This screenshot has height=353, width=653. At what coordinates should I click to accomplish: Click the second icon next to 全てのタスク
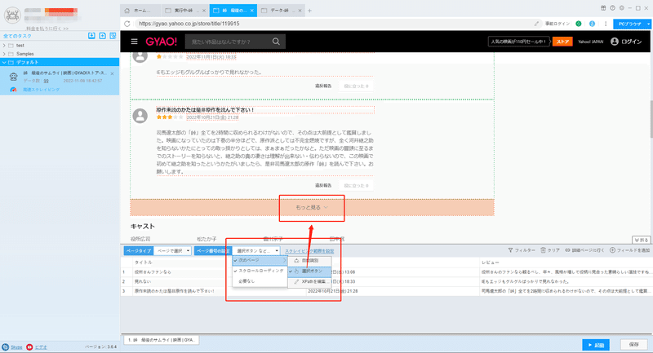pos(103,36)
